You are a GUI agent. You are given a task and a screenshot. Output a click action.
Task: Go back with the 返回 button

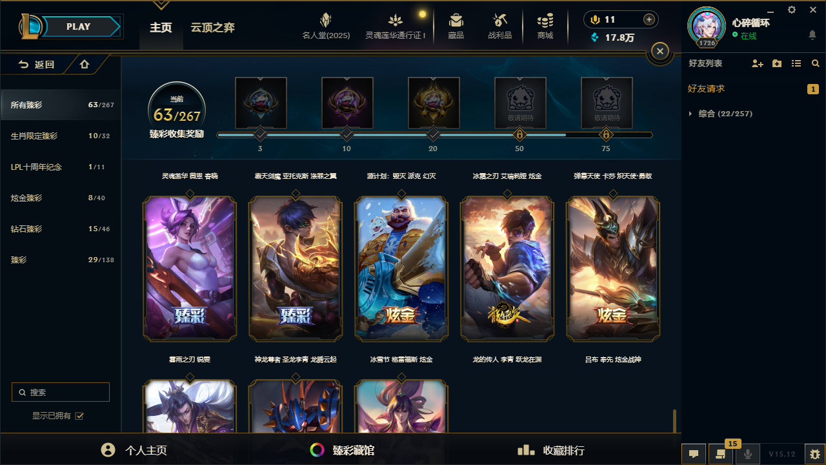tap(36, 65)
